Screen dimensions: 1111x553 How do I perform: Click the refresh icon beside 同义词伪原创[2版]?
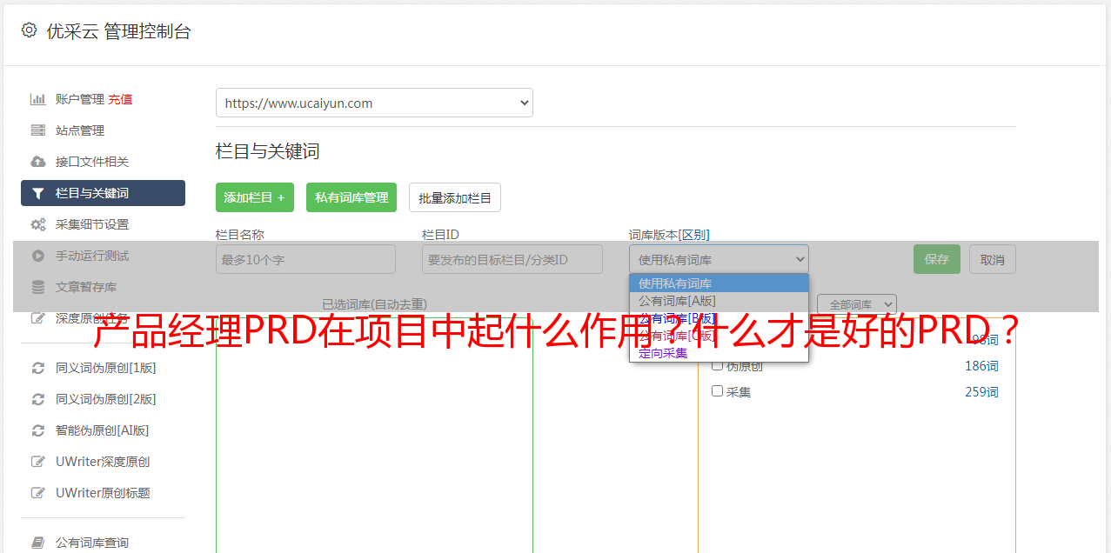click(x=37, y=399)
